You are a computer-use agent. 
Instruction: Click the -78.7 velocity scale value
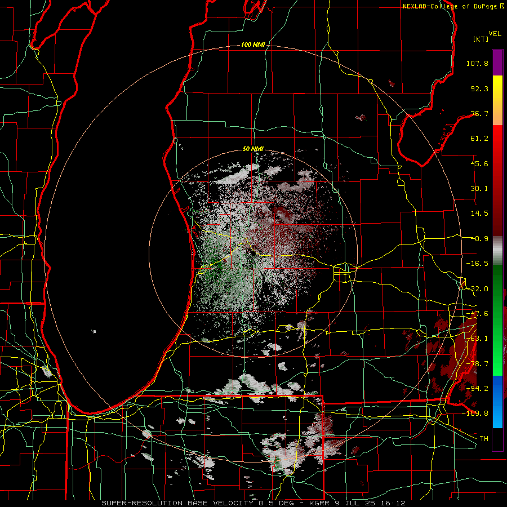[477, 364]
